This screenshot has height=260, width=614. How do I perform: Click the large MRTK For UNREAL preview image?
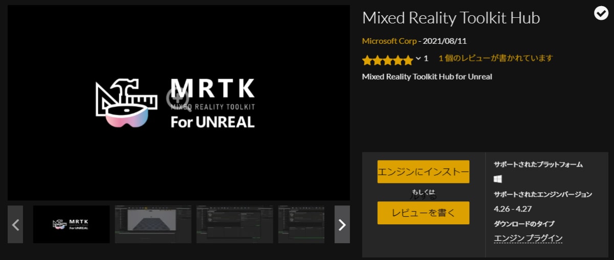[x=179, y=102]
